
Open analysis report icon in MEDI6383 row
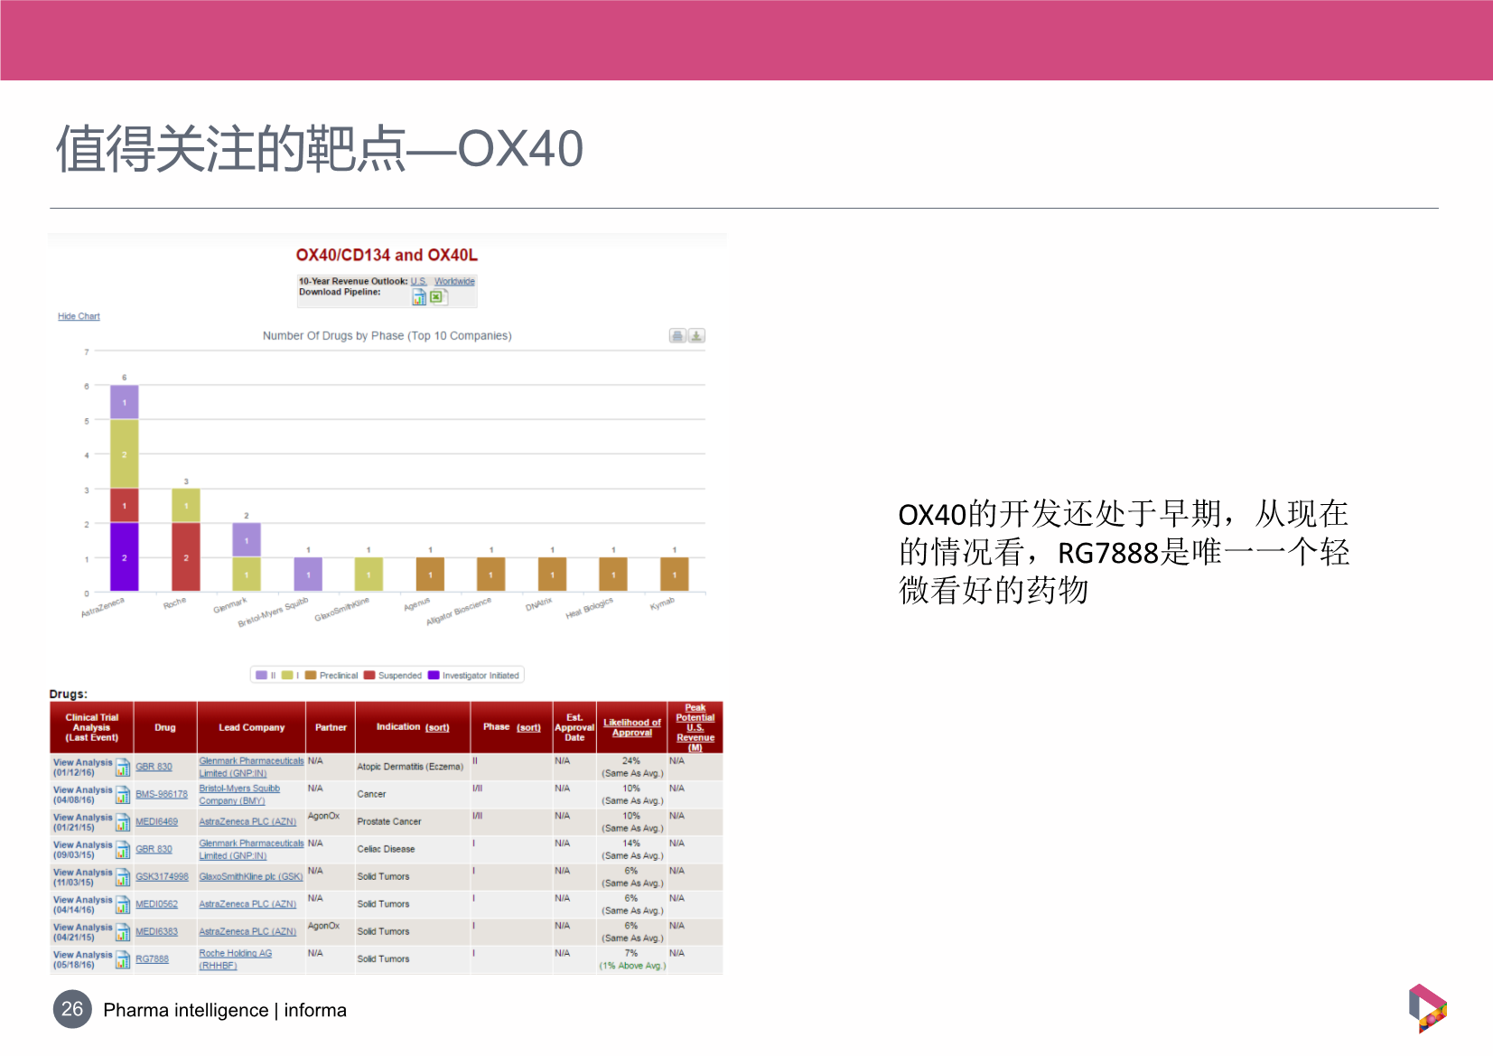[123, 932]
